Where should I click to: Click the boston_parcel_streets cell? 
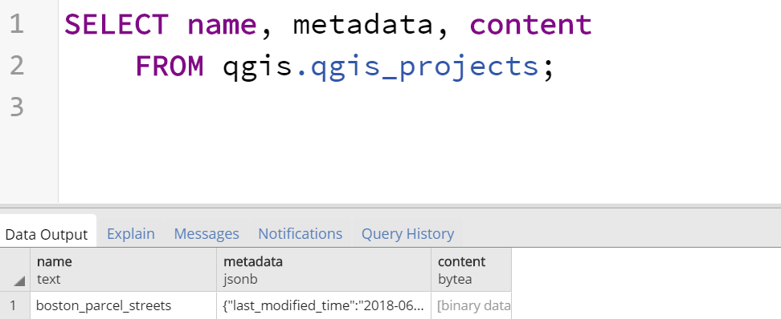click(x=124, y=305)
